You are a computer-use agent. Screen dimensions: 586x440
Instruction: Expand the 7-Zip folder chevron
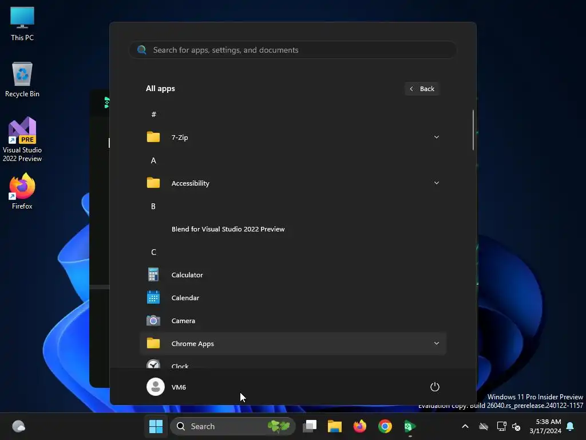pos(437,137)
